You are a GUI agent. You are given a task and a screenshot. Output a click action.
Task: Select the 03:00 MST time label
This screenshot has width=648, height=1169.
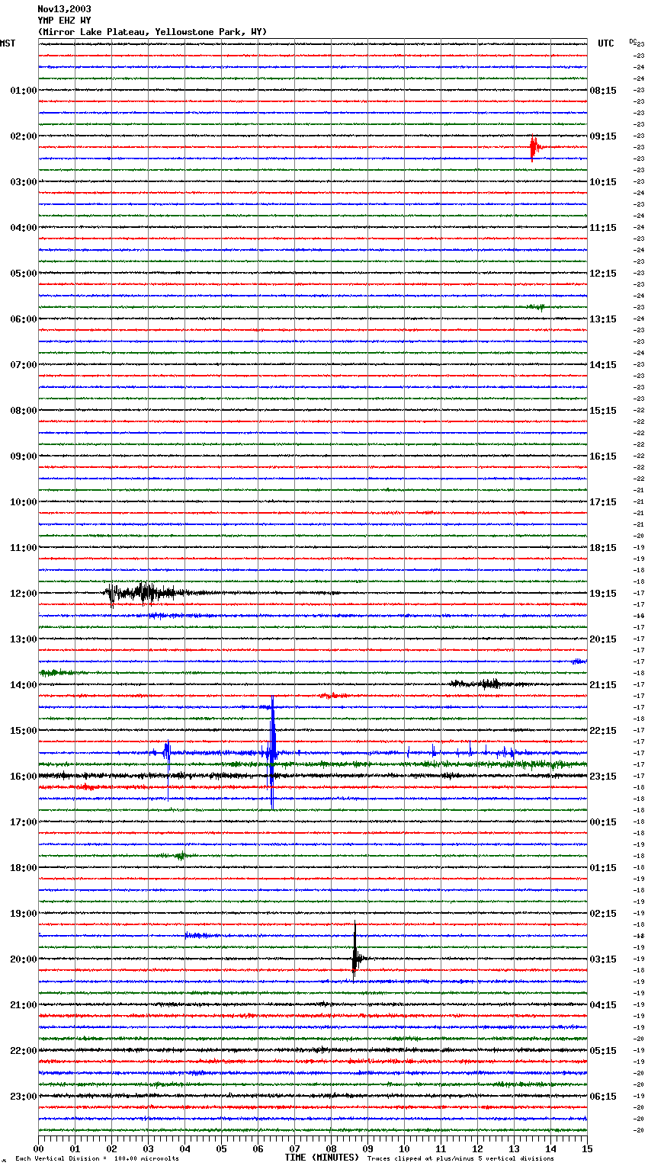pos(24,182)
